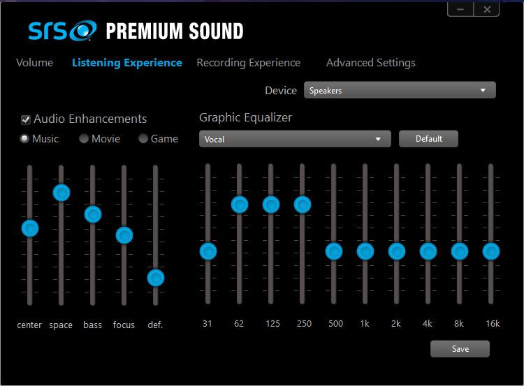This screenshot has width=524, height=386.
Task: Click the "space" slider label
Action: [61, 325]
